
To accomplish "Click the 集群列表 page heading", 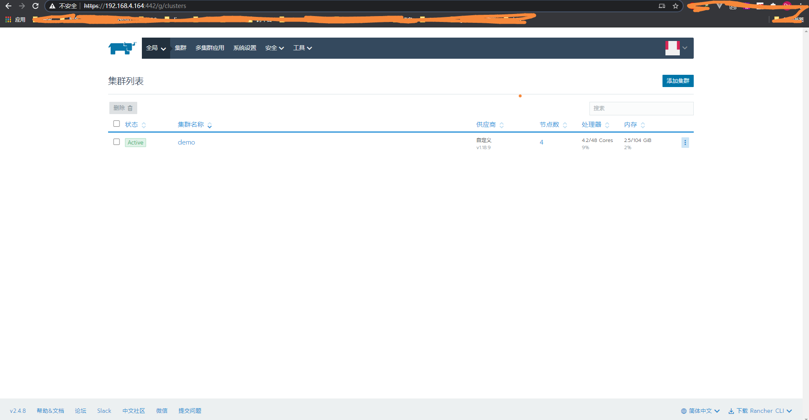I will coord(126,81).
